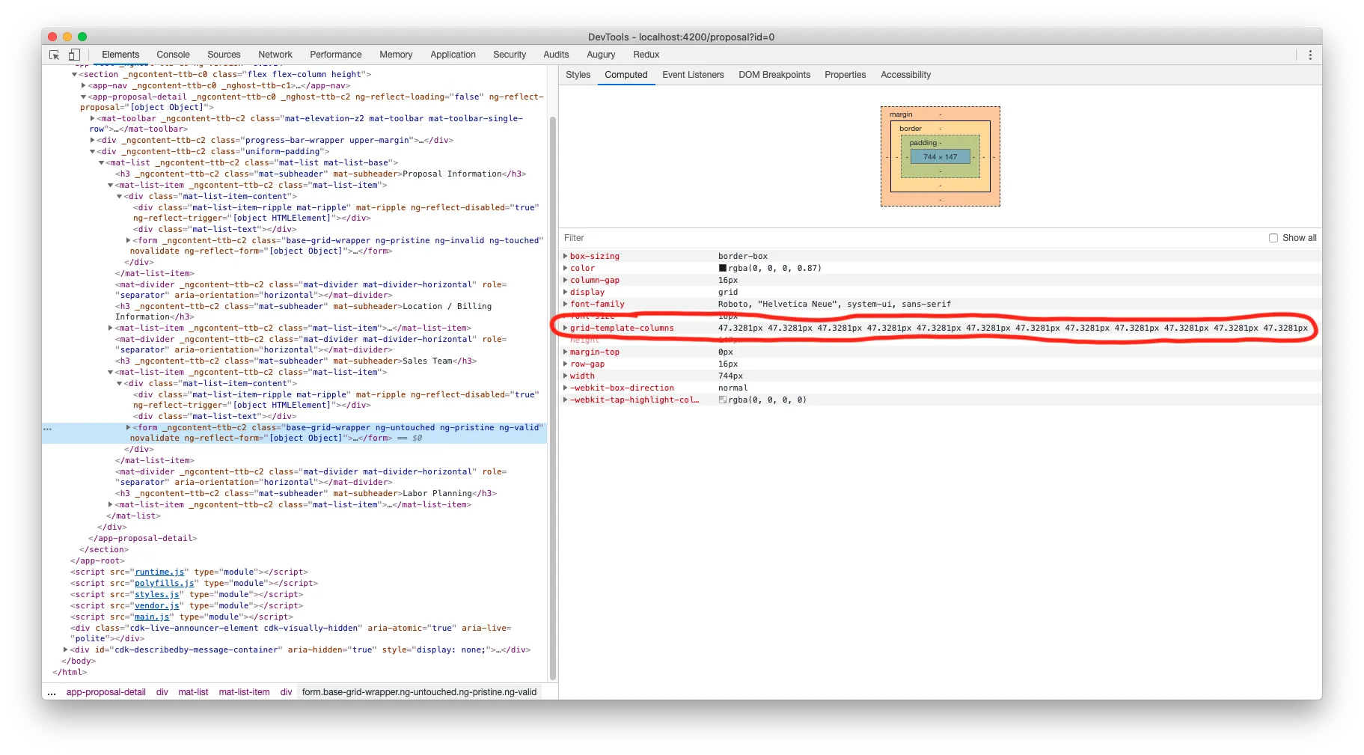Switch to the Console panel tab
The height and width of the screenshot is (755, 1364).
tap(173, 55)
